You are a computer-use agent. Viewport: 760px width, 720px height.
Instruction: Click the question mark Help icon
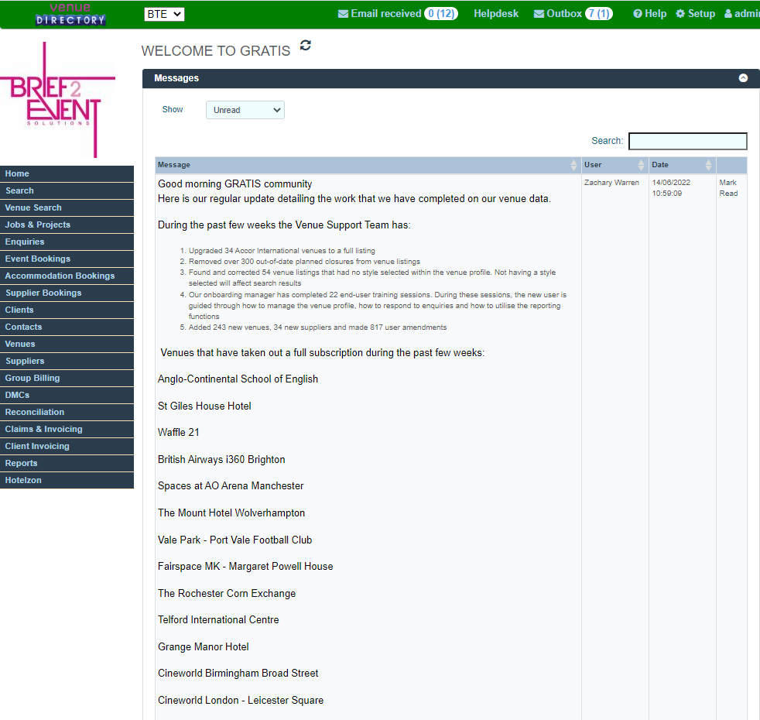pos(638,14)
